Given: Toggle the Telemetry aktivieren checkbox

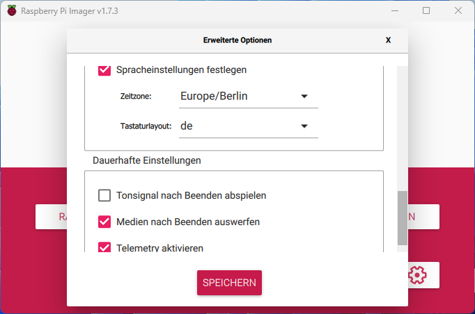Looking at the screenshot, I should pyautogui.click(x=104, y=247).
